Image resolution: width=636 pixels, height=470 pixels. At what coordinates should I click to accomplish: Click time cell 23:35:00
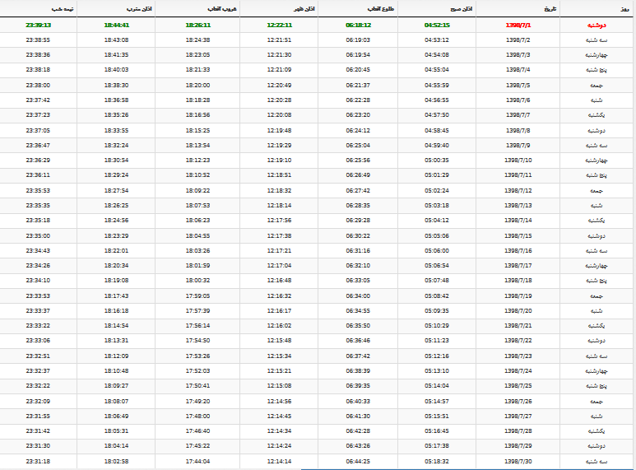38,235
